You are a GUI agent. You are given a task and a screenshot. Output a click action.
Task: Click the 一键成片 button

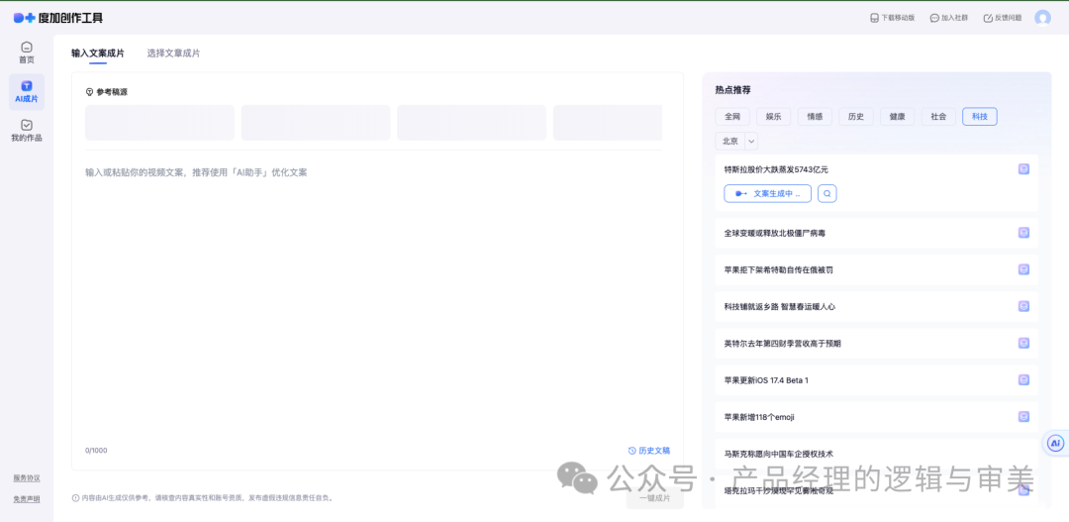654,498
